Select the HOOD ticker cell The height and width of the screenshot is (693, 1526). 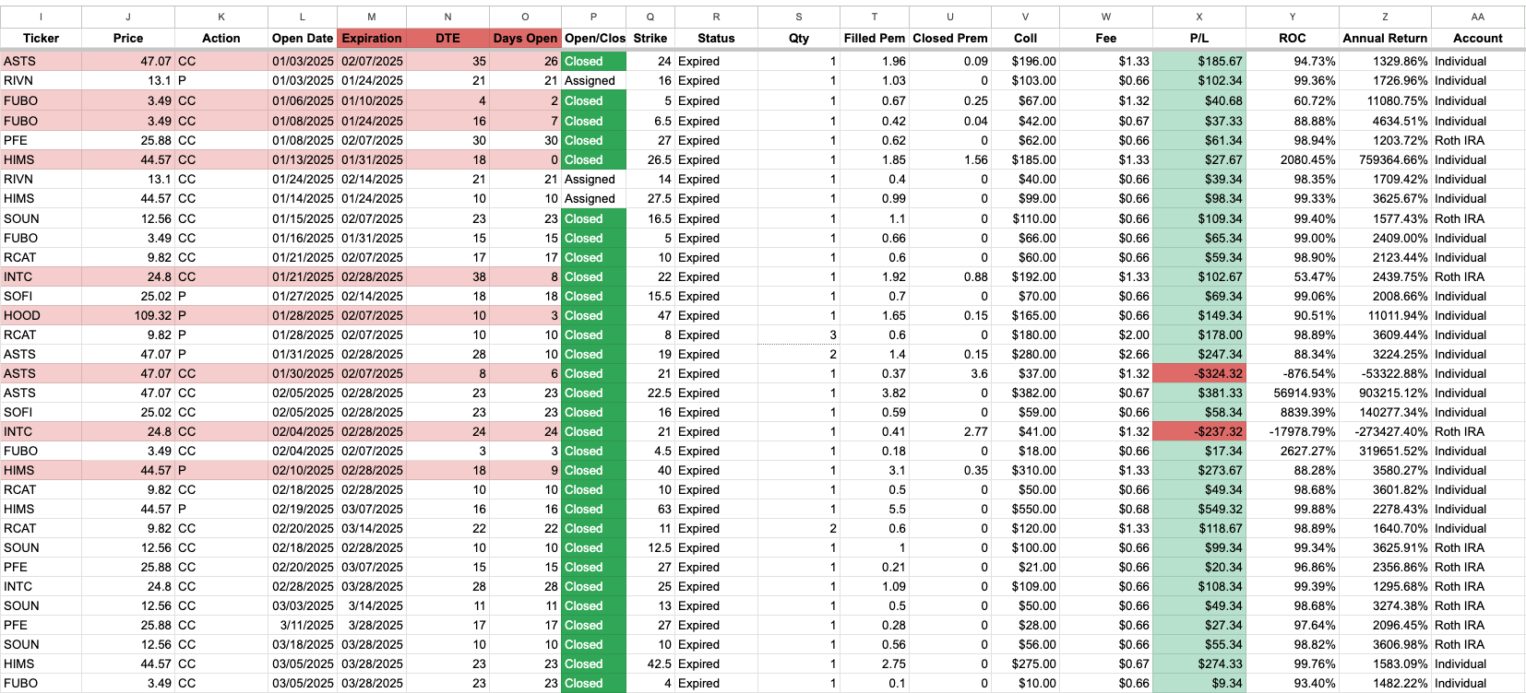coord(41,315)
